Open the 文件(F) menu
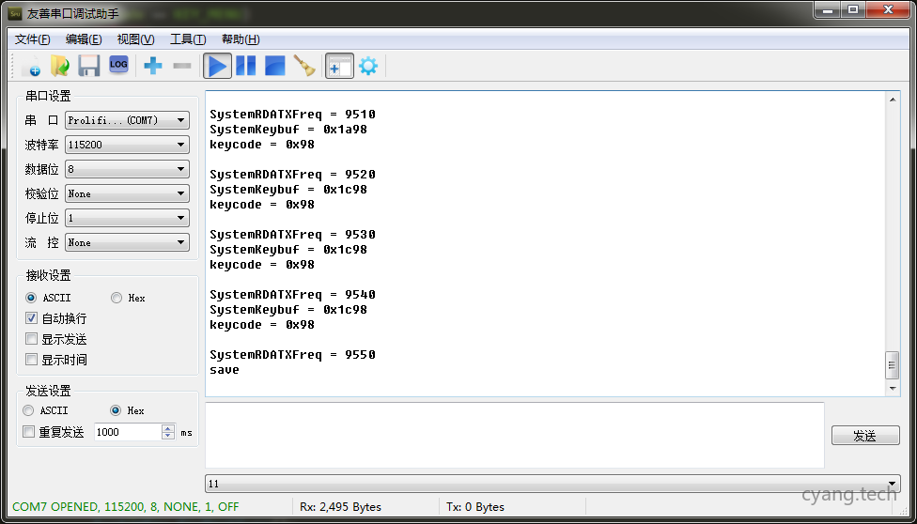The width and height of the screenshot is (917, 524). pos(33,39)
